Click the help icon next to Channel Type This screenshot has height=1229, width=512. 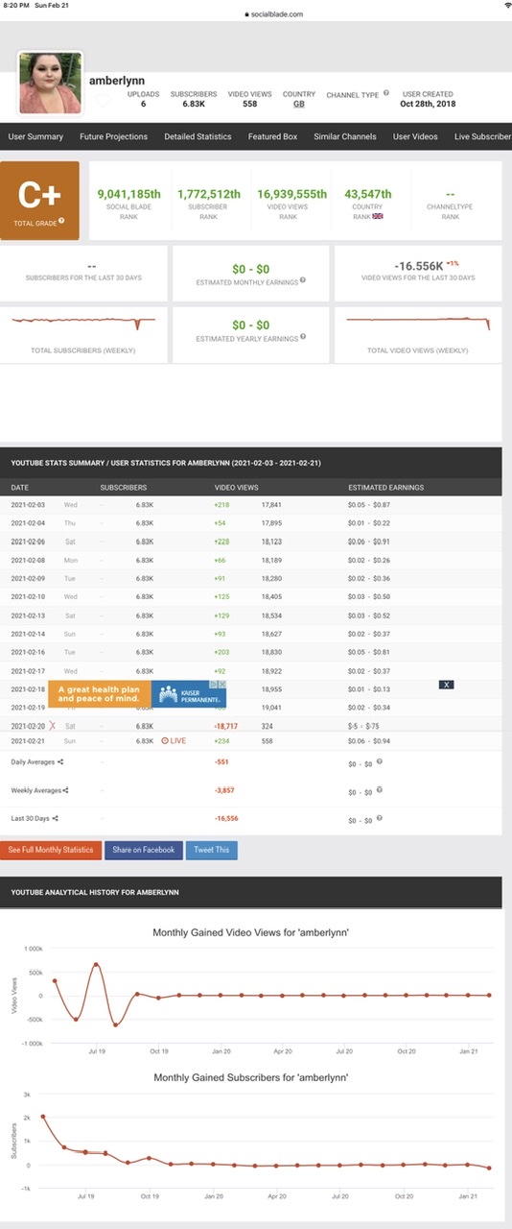pyautogui.click(x=386, y=94)
